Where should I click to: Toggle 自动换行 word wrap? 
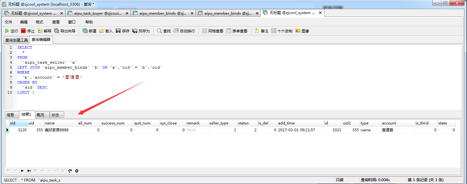point(184,31)
